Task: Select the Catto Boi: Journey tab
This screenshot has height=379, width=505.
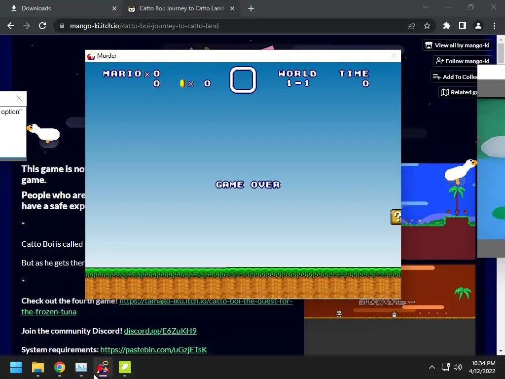Action: tap(181, 8)
